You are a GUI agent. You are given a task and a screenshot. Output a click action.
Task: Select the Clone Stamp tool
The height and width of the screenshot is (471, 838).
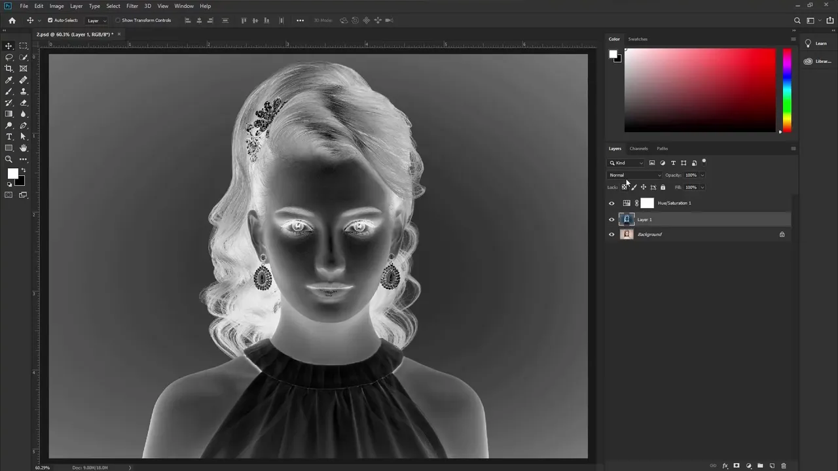click(x=24, y=91)
